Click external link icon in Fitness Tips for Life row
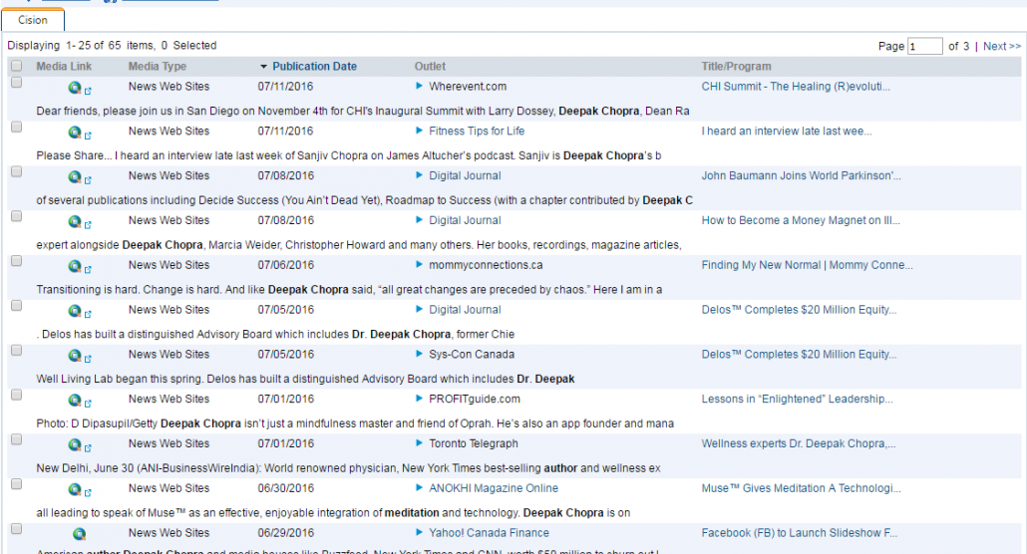The width and height of the screenshot is (1027, 554). tap(88, 136)
